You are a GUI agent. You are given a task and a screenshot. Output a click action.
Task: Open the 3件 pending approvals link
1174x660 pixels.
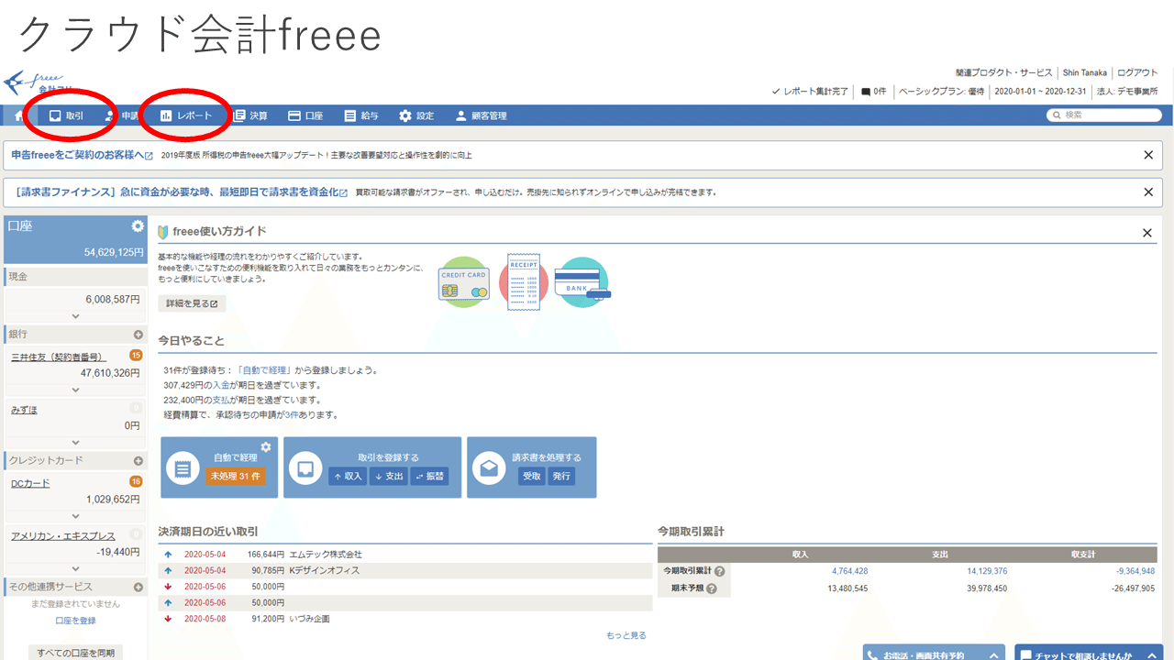292,414
